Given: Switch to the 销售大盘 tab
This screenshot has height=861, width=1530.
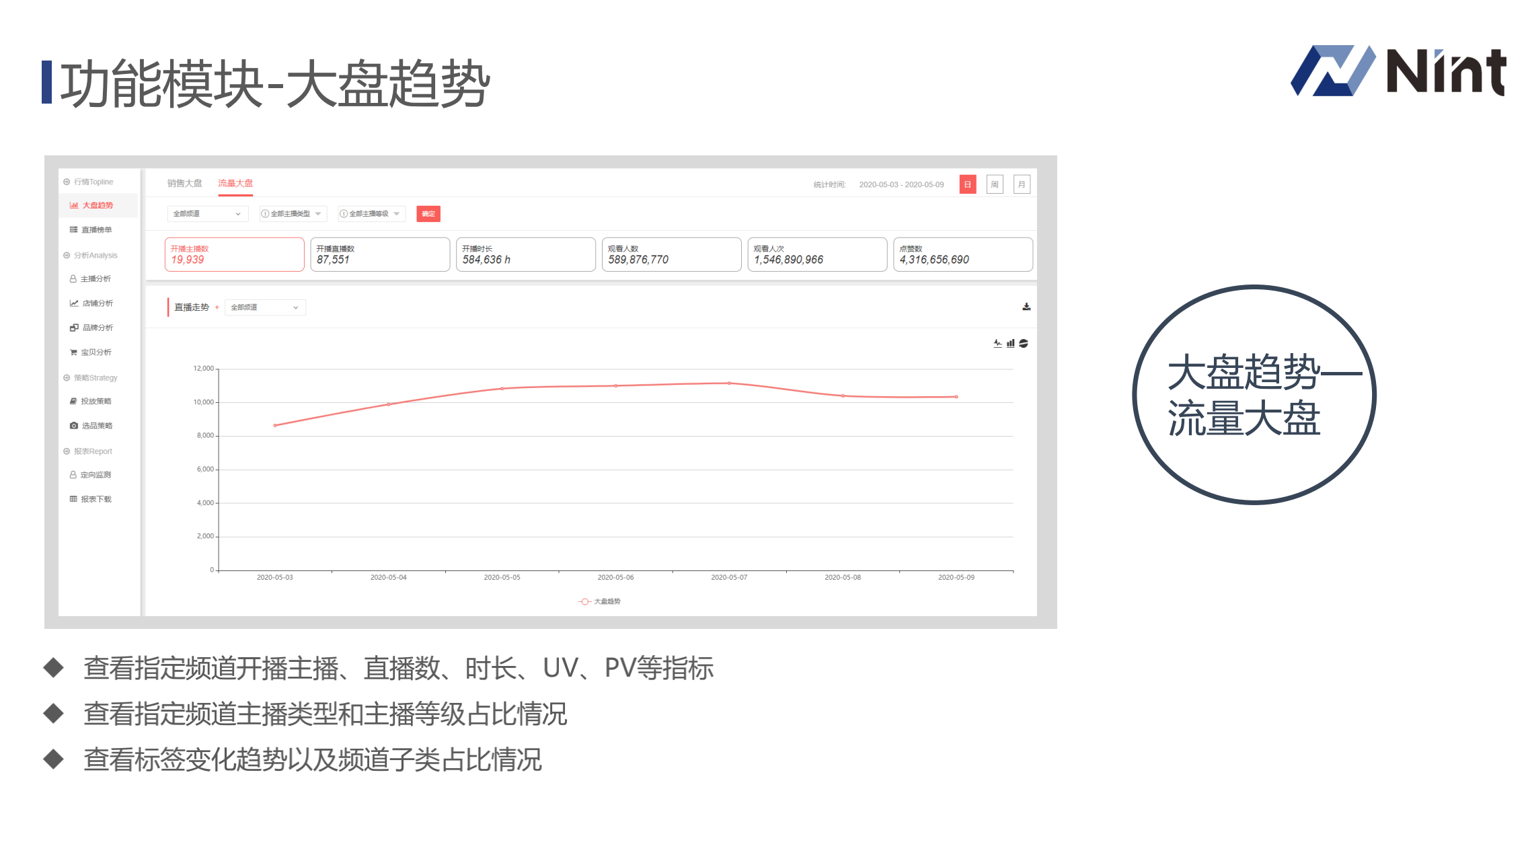Looking at the screenshot, I should [184, 183].
